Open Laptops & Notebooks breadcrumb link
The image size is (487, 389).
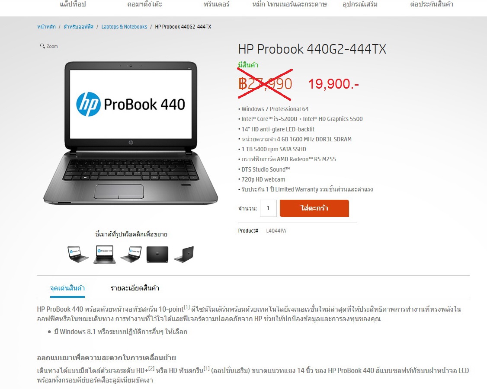124,27
